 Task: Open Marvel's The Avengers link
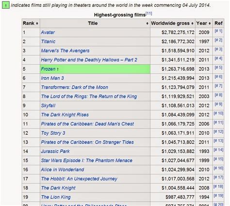(65, 51)
